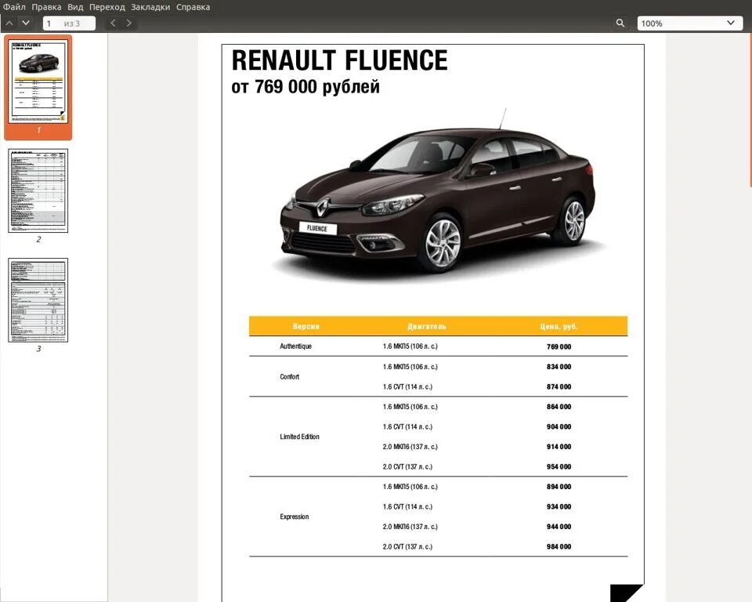
Task: Open the search magnifier tool
Action: tap(620, 23)
